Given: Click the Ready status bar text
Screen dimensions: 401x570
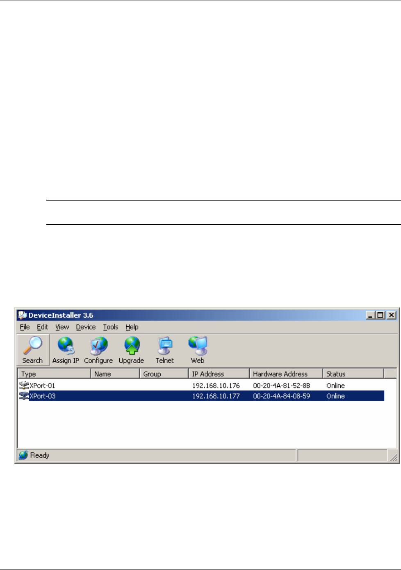Looking at the screenshot, I should pyautogui.click(x=40, y=455).
